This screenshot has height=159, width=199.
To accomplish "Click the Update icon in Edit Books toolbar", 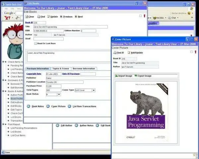I will point(48,17).
